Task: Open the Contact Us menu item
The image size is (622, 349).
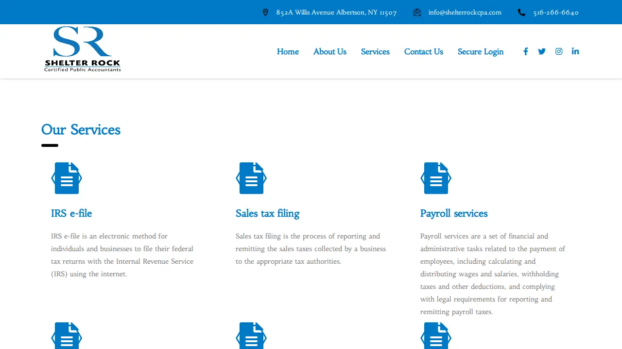Action: [424, 51]
